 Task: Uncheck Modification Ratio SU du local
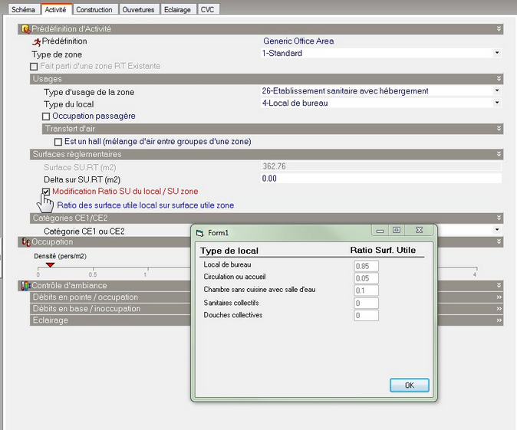coord(47,192)
